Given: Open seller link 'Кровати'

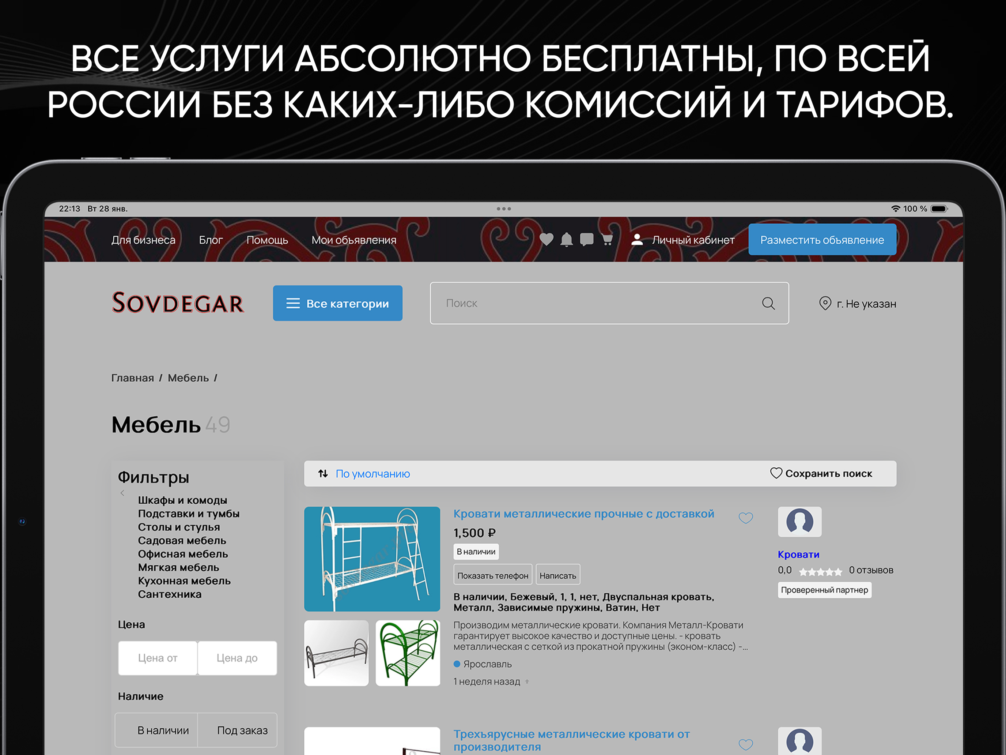Looking at the screenshot, I should tap(799, 554).
